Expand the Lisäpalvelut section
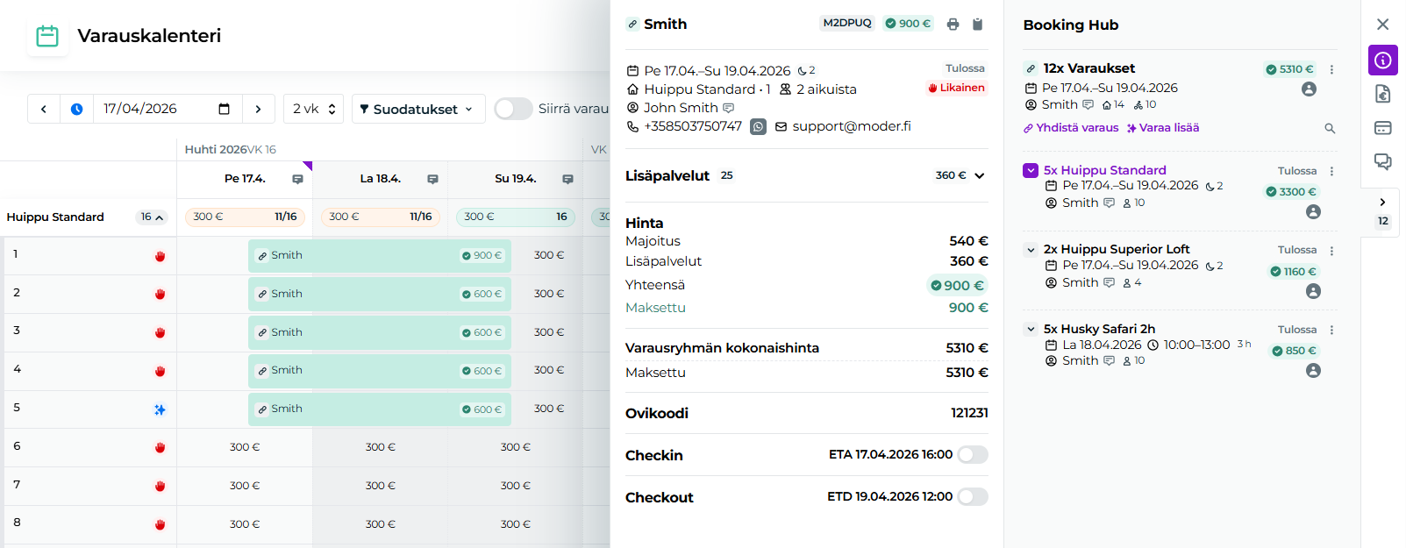The width and height of the screenshot is (1406, 548). click(x=979, y=175)
